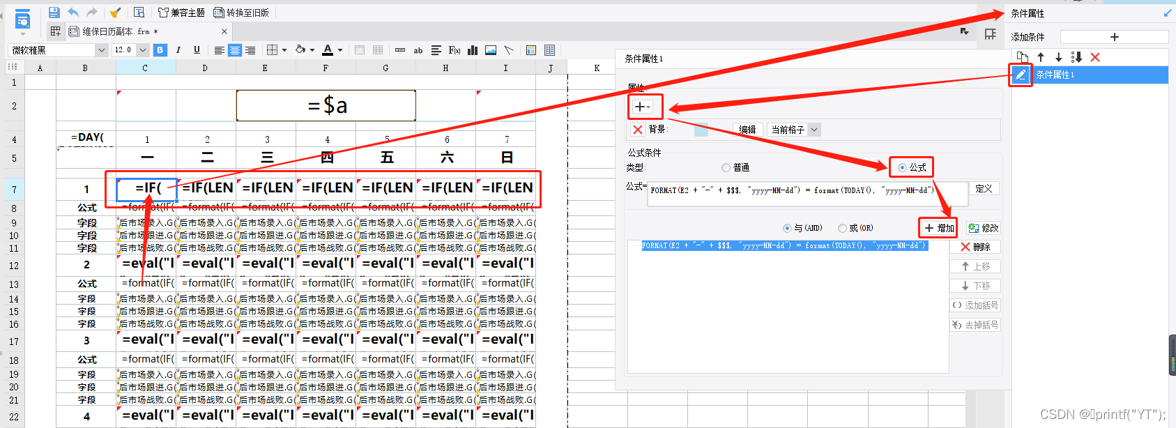This screenshot has height=428, width=1176.
Task: Move condition down with arrow icon
Action: click(x=1058, y=57)
